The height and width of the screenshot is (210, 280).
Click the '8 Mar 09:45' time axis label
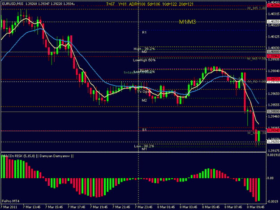tap(256, 207)
